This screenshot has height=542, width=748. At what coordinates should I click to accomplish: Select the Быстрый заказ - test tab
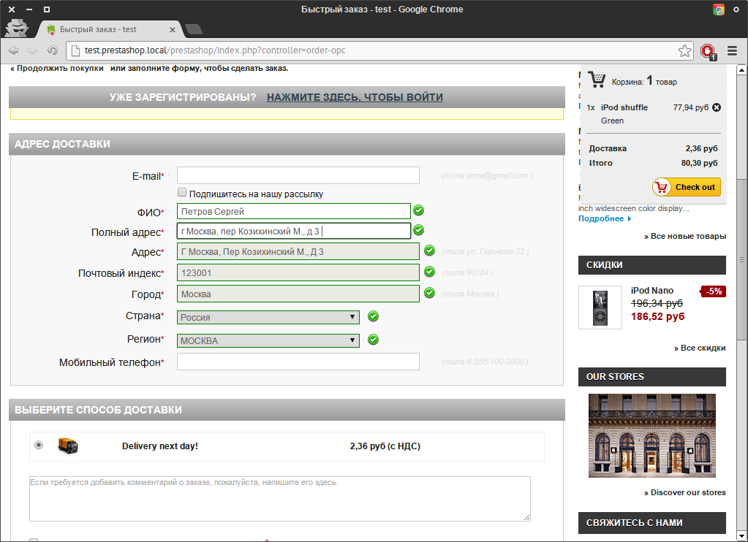coord(107,29)
